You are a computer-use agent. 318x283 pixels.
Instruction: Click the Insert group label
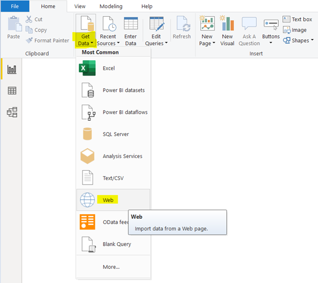click(256, 54)
